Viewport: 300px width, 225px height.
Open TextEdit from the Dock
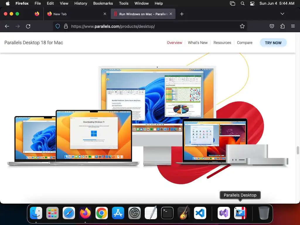tap(151, 213)
